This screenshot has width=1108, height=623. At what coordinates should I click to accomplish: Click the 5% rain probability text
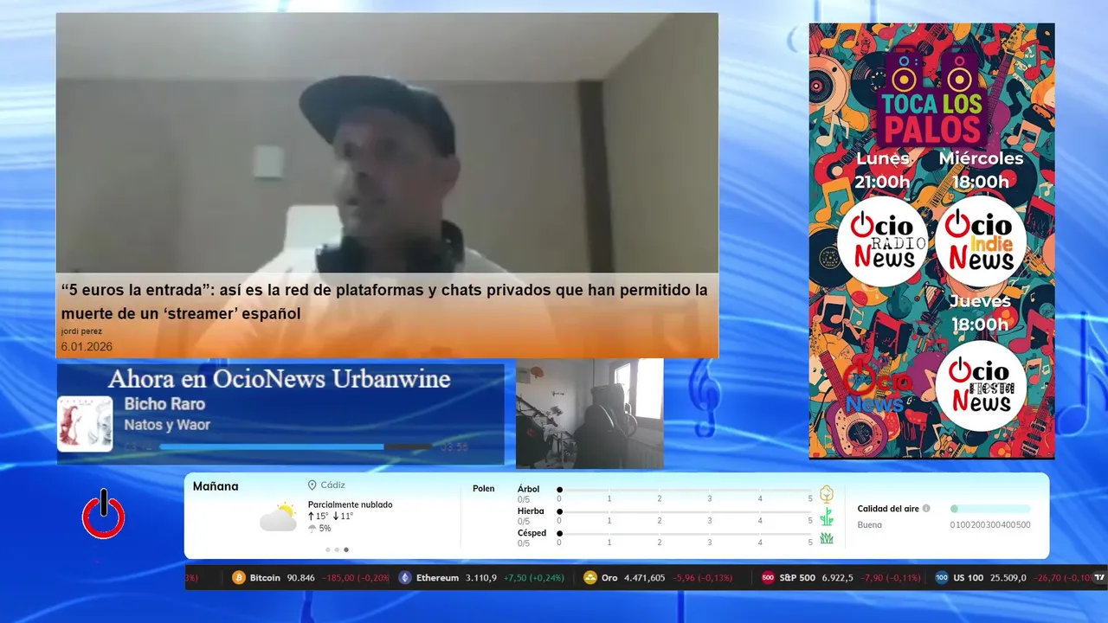click(x=325, y=529)
